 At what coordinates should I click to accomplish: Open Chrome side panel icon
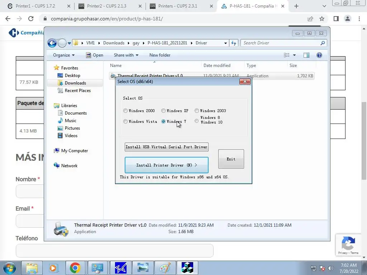336,19
